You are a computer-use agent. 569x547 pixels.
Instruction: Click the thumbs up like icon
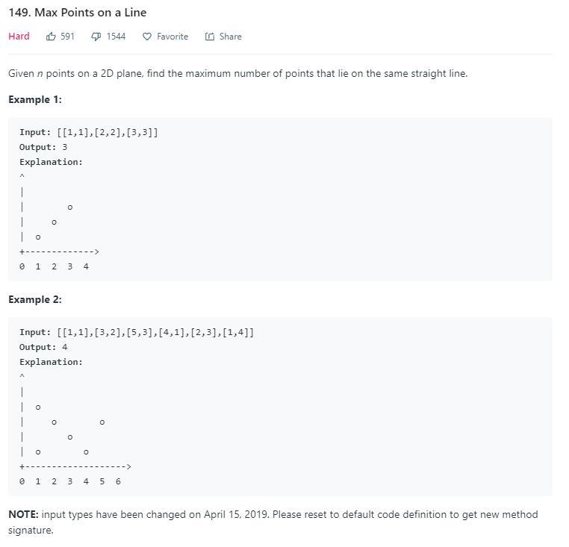click(x=51, y=37)
